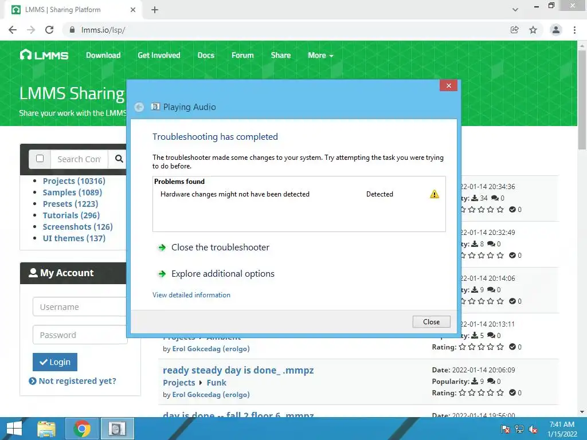Open the Presets (1223) category

pyautogui.click(x=71, y=204)
